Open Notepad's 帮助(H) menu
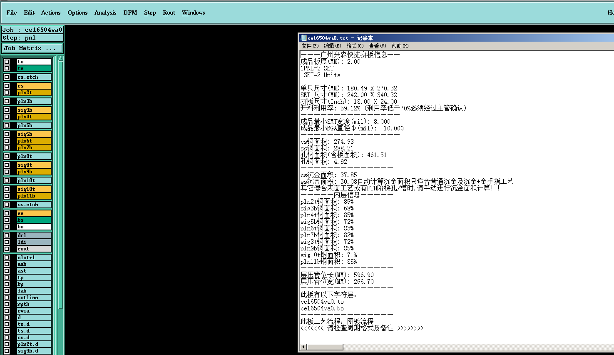614x355 pixels. [x=400, y=46]
